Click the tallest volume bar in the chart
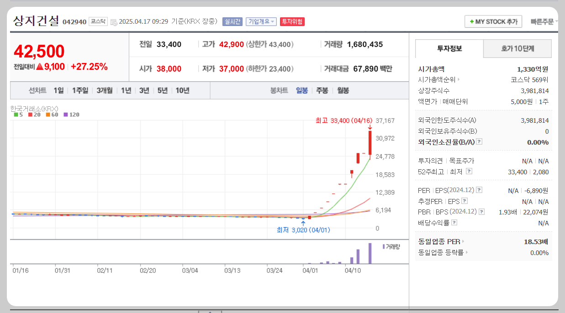The width and height of the screenshot is (565, 313). [370, 253]
